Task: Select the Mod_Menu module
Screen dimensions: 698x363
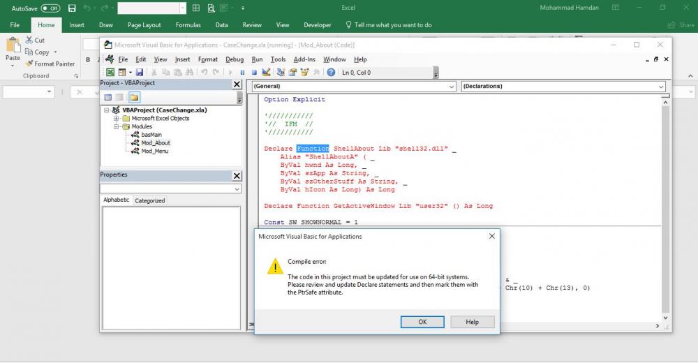Action: point(154,151)
